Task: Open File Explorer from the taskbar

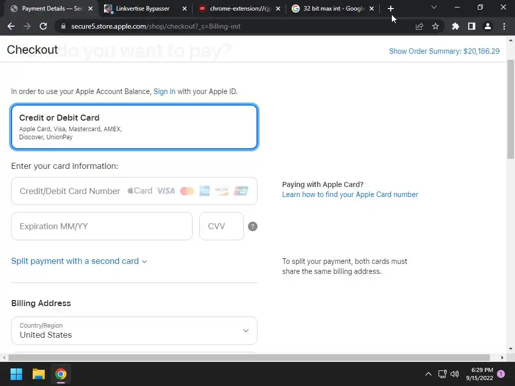Action: click(x=38, y=374)
